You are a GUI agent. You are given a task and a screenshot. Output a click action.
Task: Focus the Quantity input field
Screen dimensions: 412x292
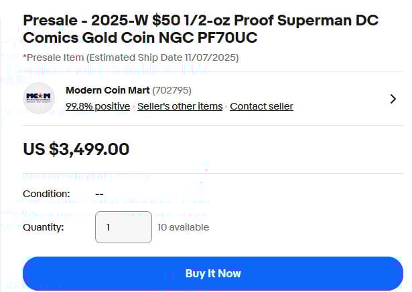pos(123,227)
